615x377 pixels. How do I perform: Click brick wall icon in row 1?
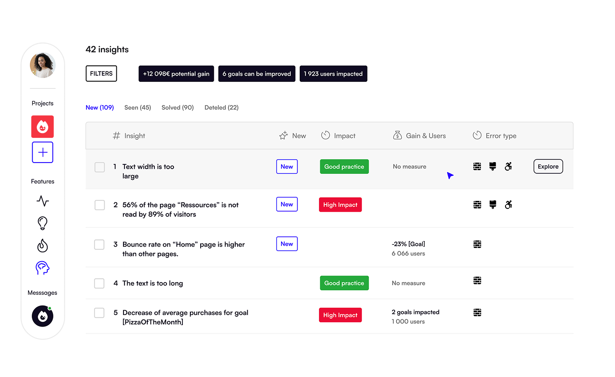pos(477,166)
